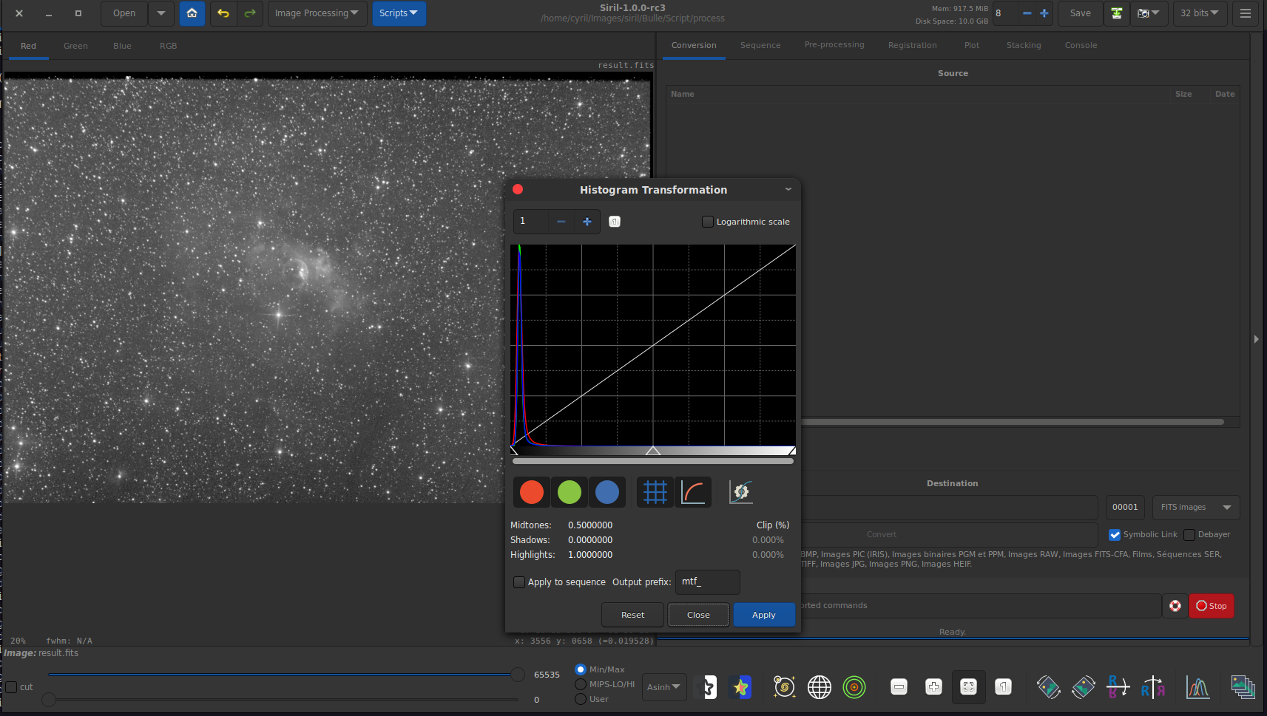Toggle the transfer curve display
1267x716 pixels.
tap(693, 492)
